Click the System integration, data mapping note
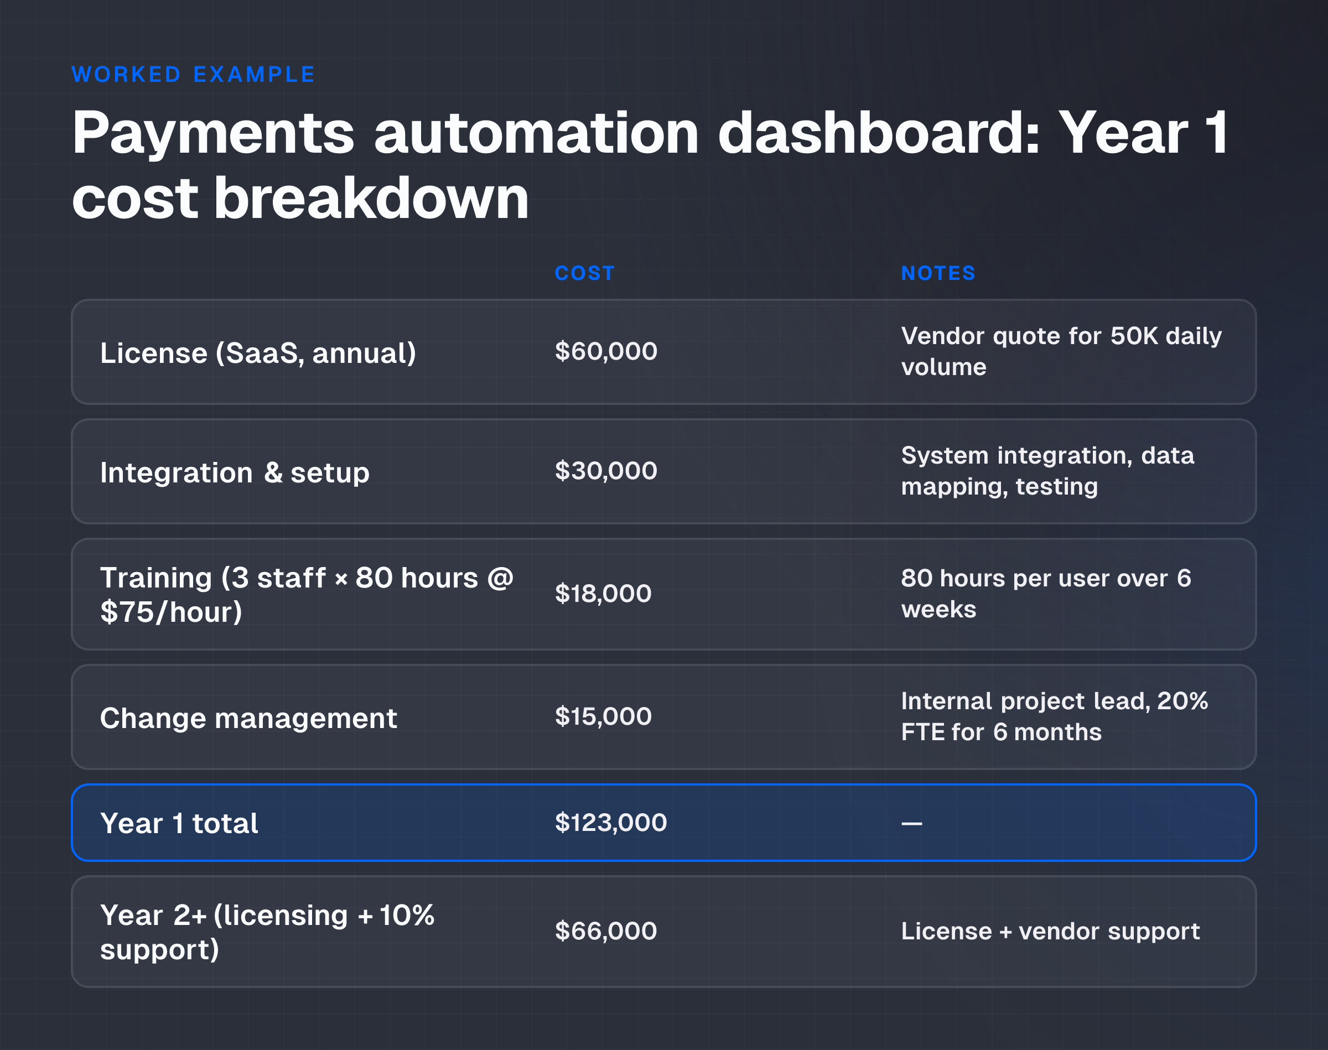This screenshot has width=1328, height=1050. point(1047,471)
